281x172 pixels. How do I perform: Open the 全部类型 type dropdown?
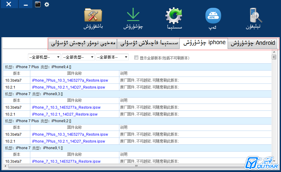click(78, 57)
